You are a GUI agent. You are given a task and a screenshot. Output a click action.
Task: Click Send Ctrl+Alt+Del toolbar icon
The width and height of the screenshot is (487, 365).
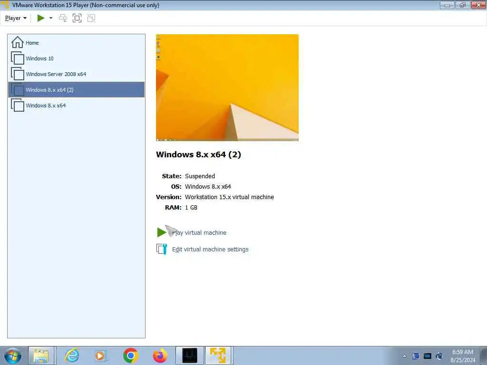63,18
